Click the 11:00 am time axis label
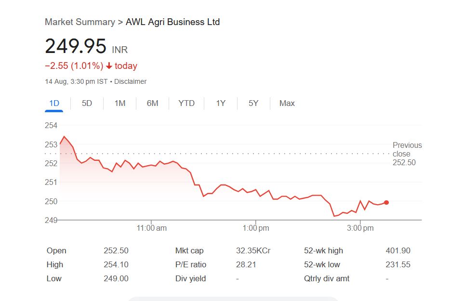Viewport: 451px width, 301px height. (152, 228)
